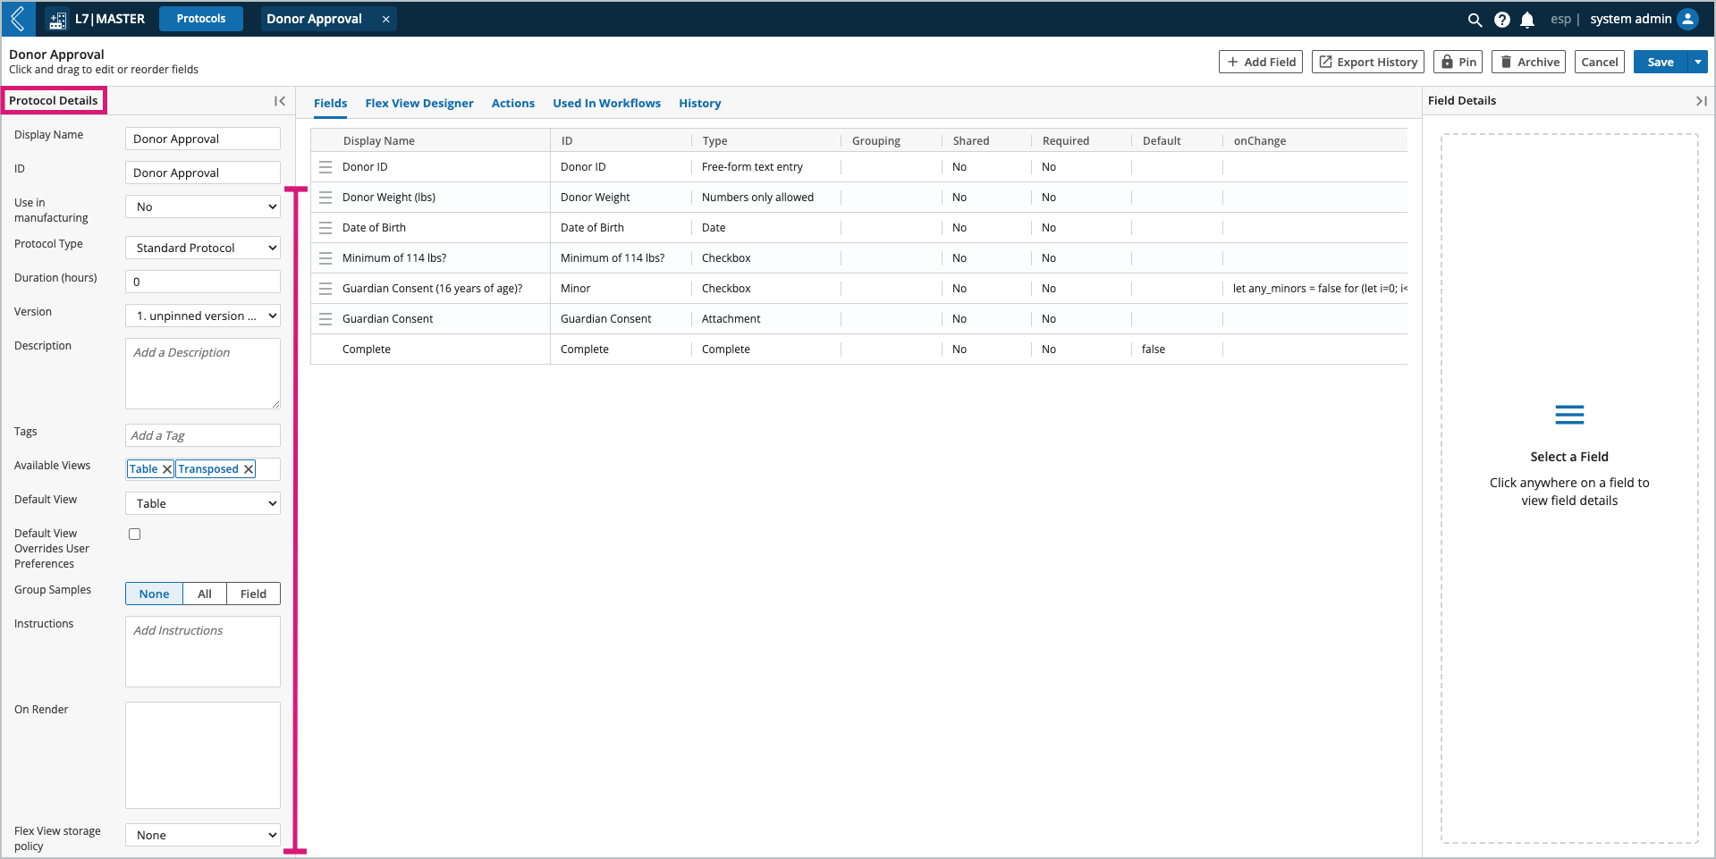Click the Pin button

[x=1458, y=62]
